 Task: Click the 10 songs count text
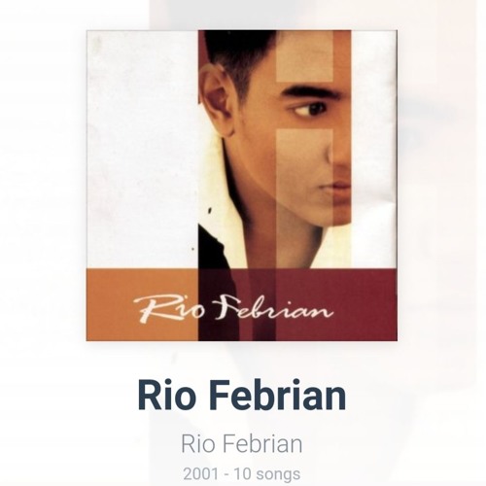tap(267, 474)
